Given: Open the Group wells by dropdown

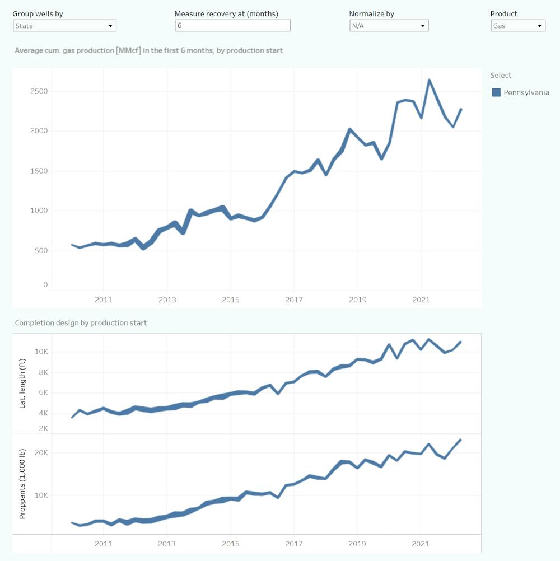Looking at the screenshot, I should [64, 26].
